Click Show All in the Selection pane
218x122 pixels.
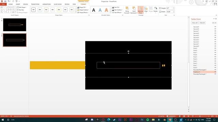click(x=195, y=23)
